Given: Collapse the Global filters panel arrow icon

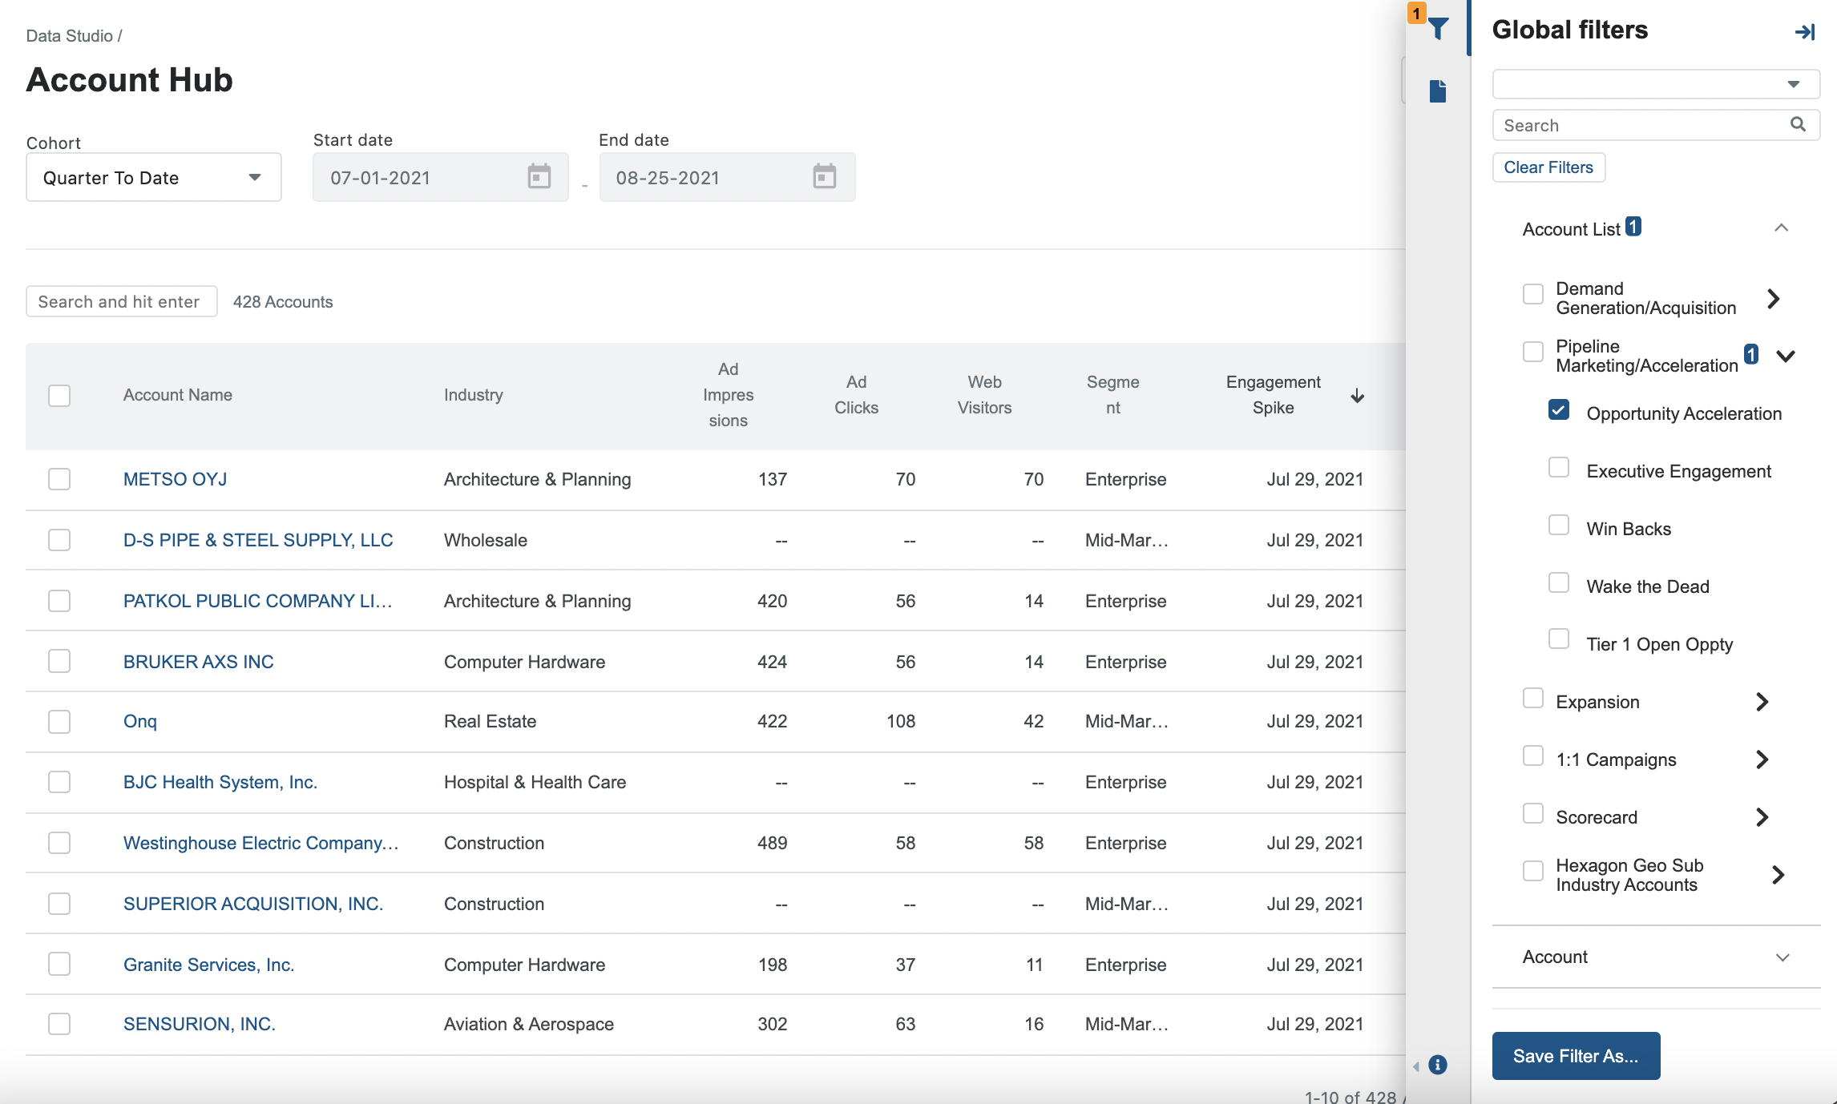Looking at the screenshot, I should (x=1805, y=32).
